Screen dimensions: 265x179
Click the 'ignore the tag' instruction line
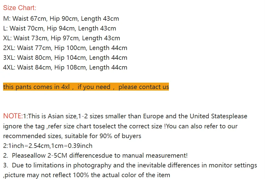click(x=120, y=126)
